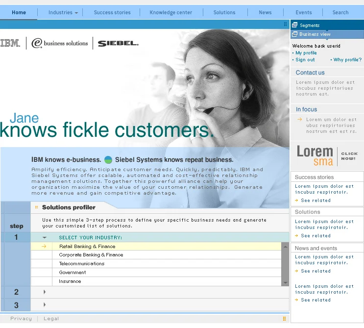
Task: Collapse the Select Your Industry step
Action: point(45,237)
